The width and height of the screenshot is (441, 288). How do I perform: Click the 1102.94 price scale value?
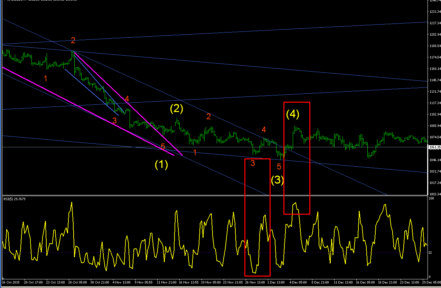[x=434, y=114]
